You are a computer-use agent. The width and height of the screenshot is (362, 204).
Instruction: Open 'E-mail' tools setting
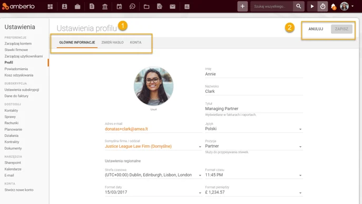click(9, 175)
